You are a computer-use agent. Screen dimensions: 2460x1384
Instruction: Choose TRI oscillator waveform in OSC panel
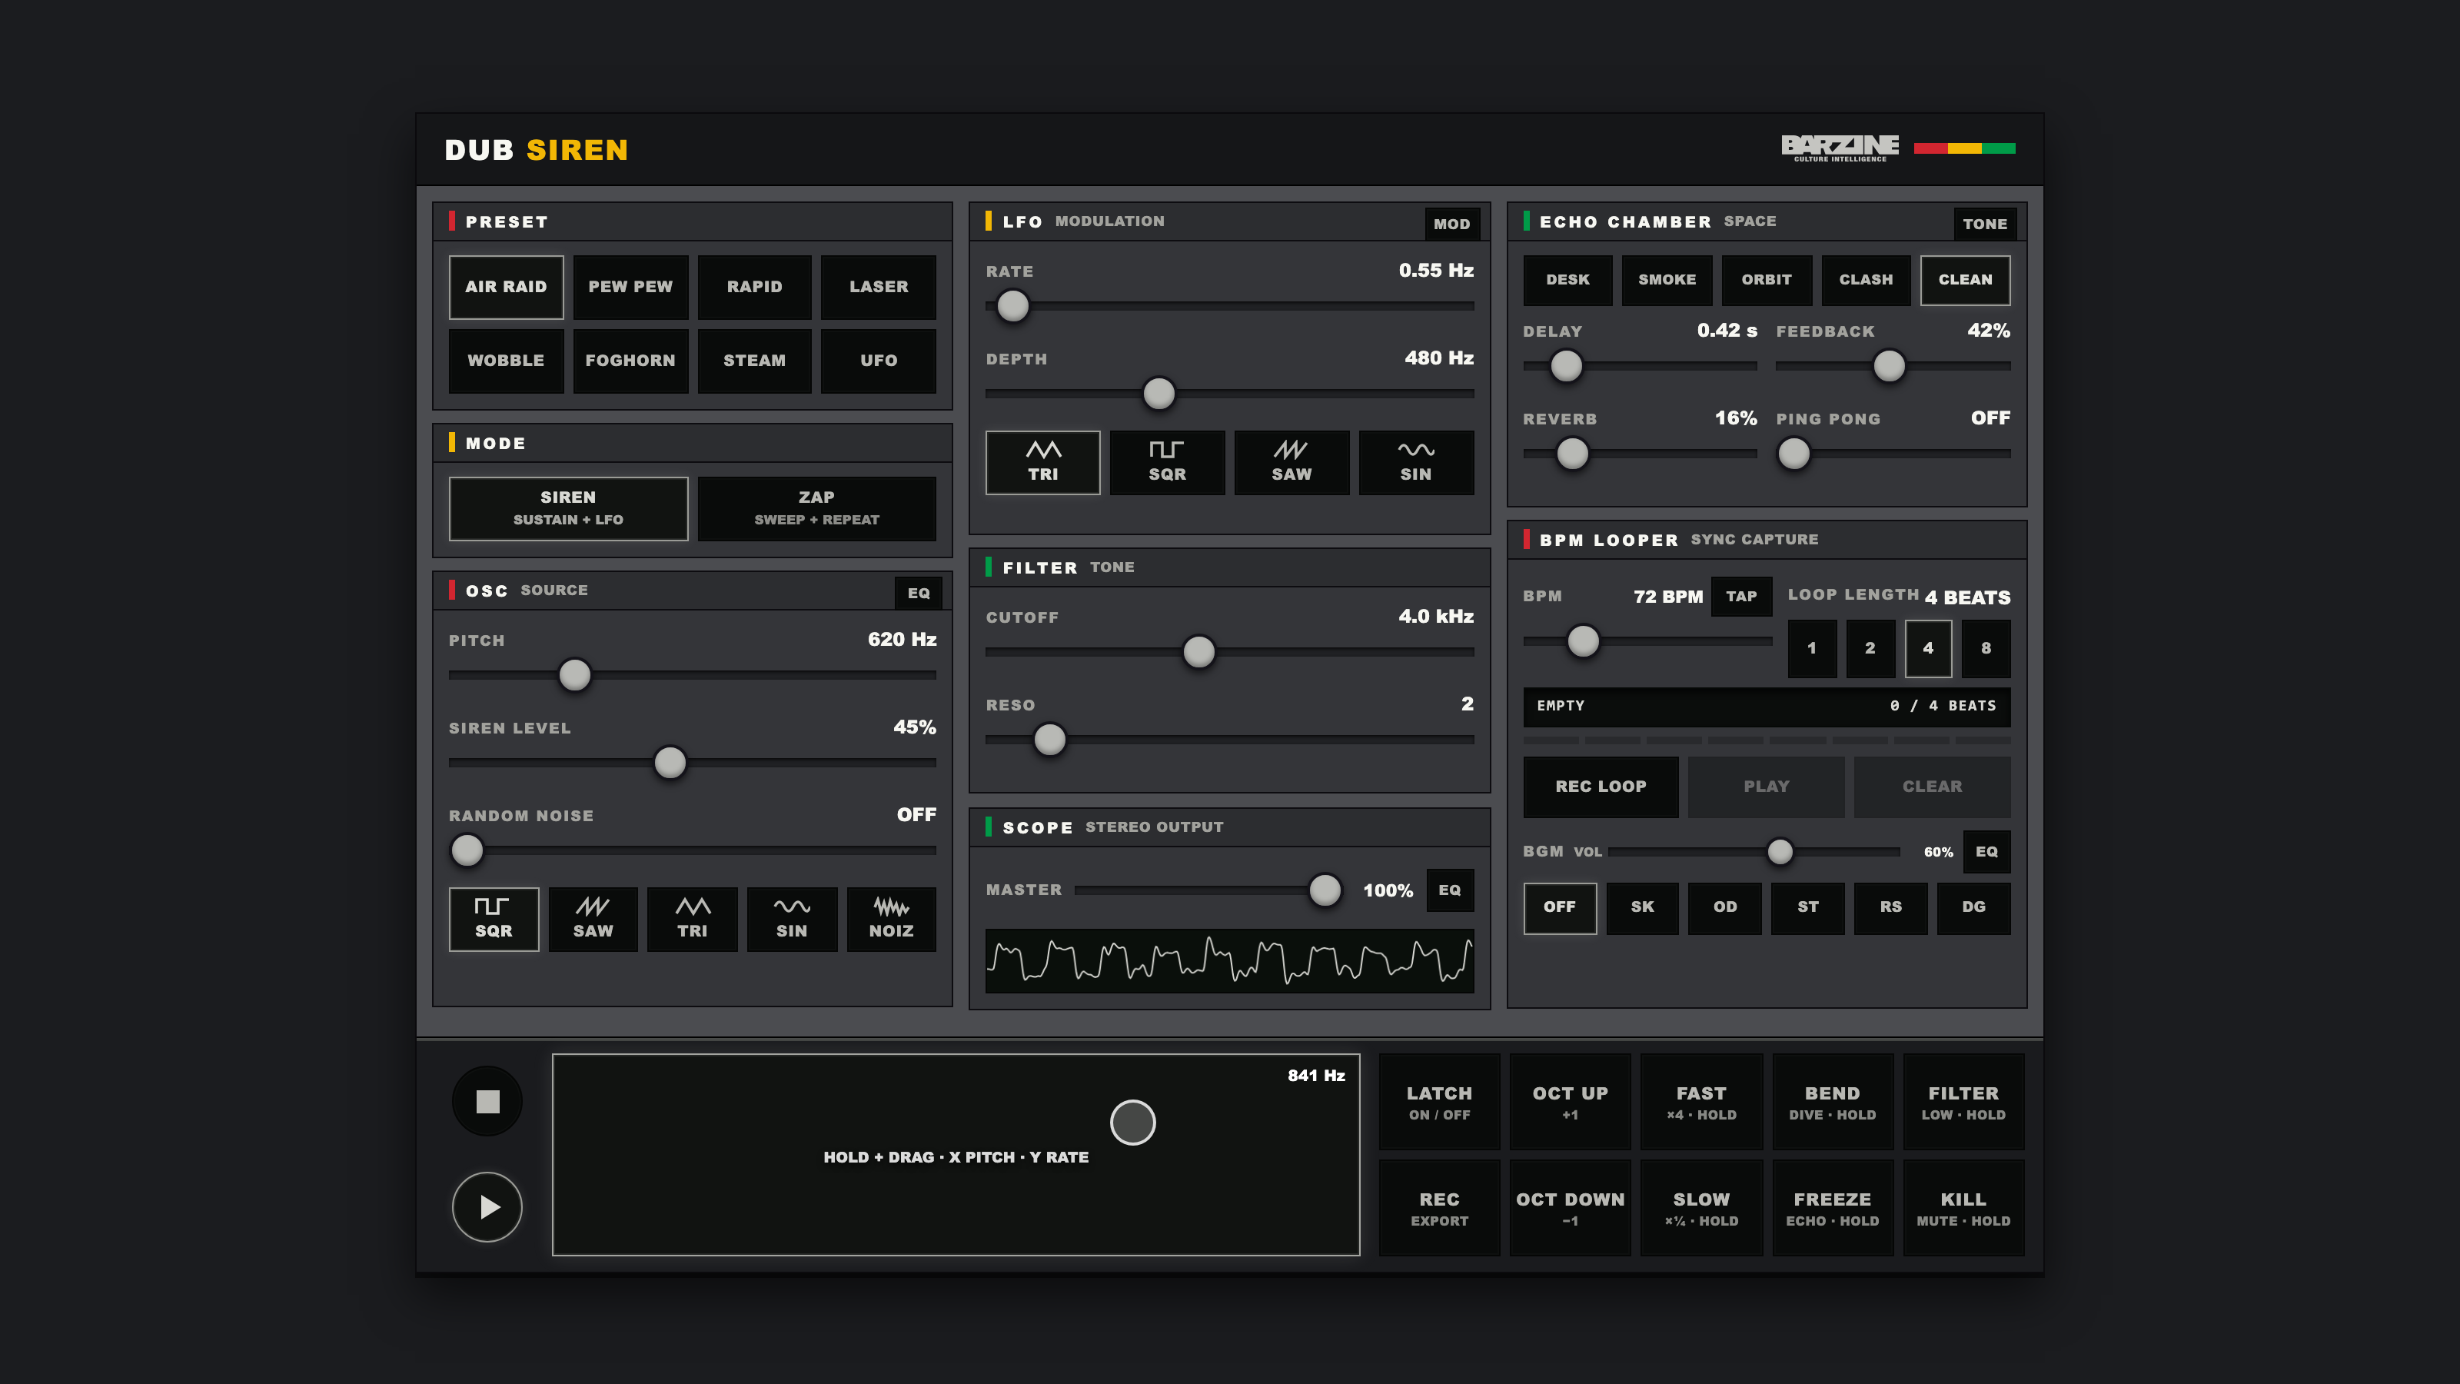(693, 919)
